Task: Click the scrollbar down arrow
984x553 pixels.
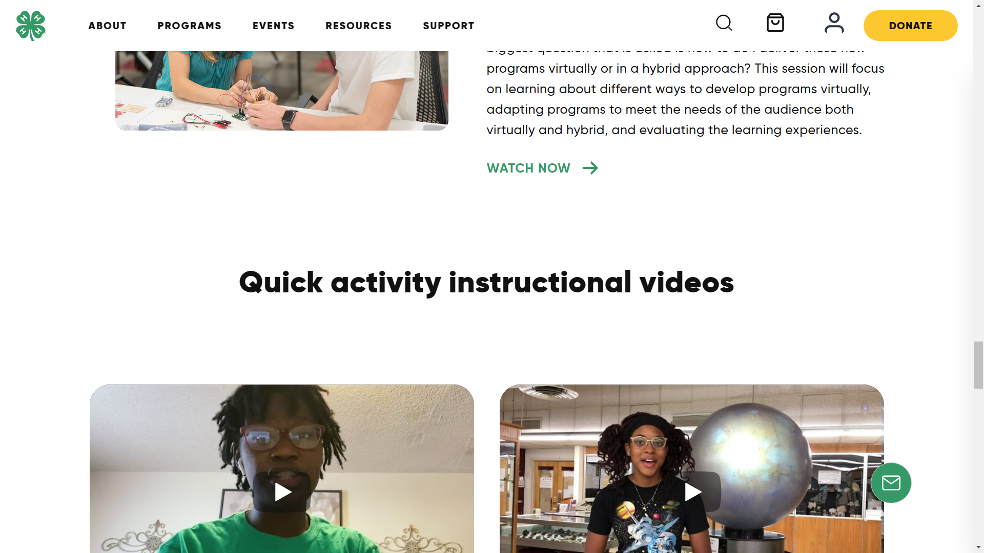Action: pyautogui.click(x=979, y=547)
